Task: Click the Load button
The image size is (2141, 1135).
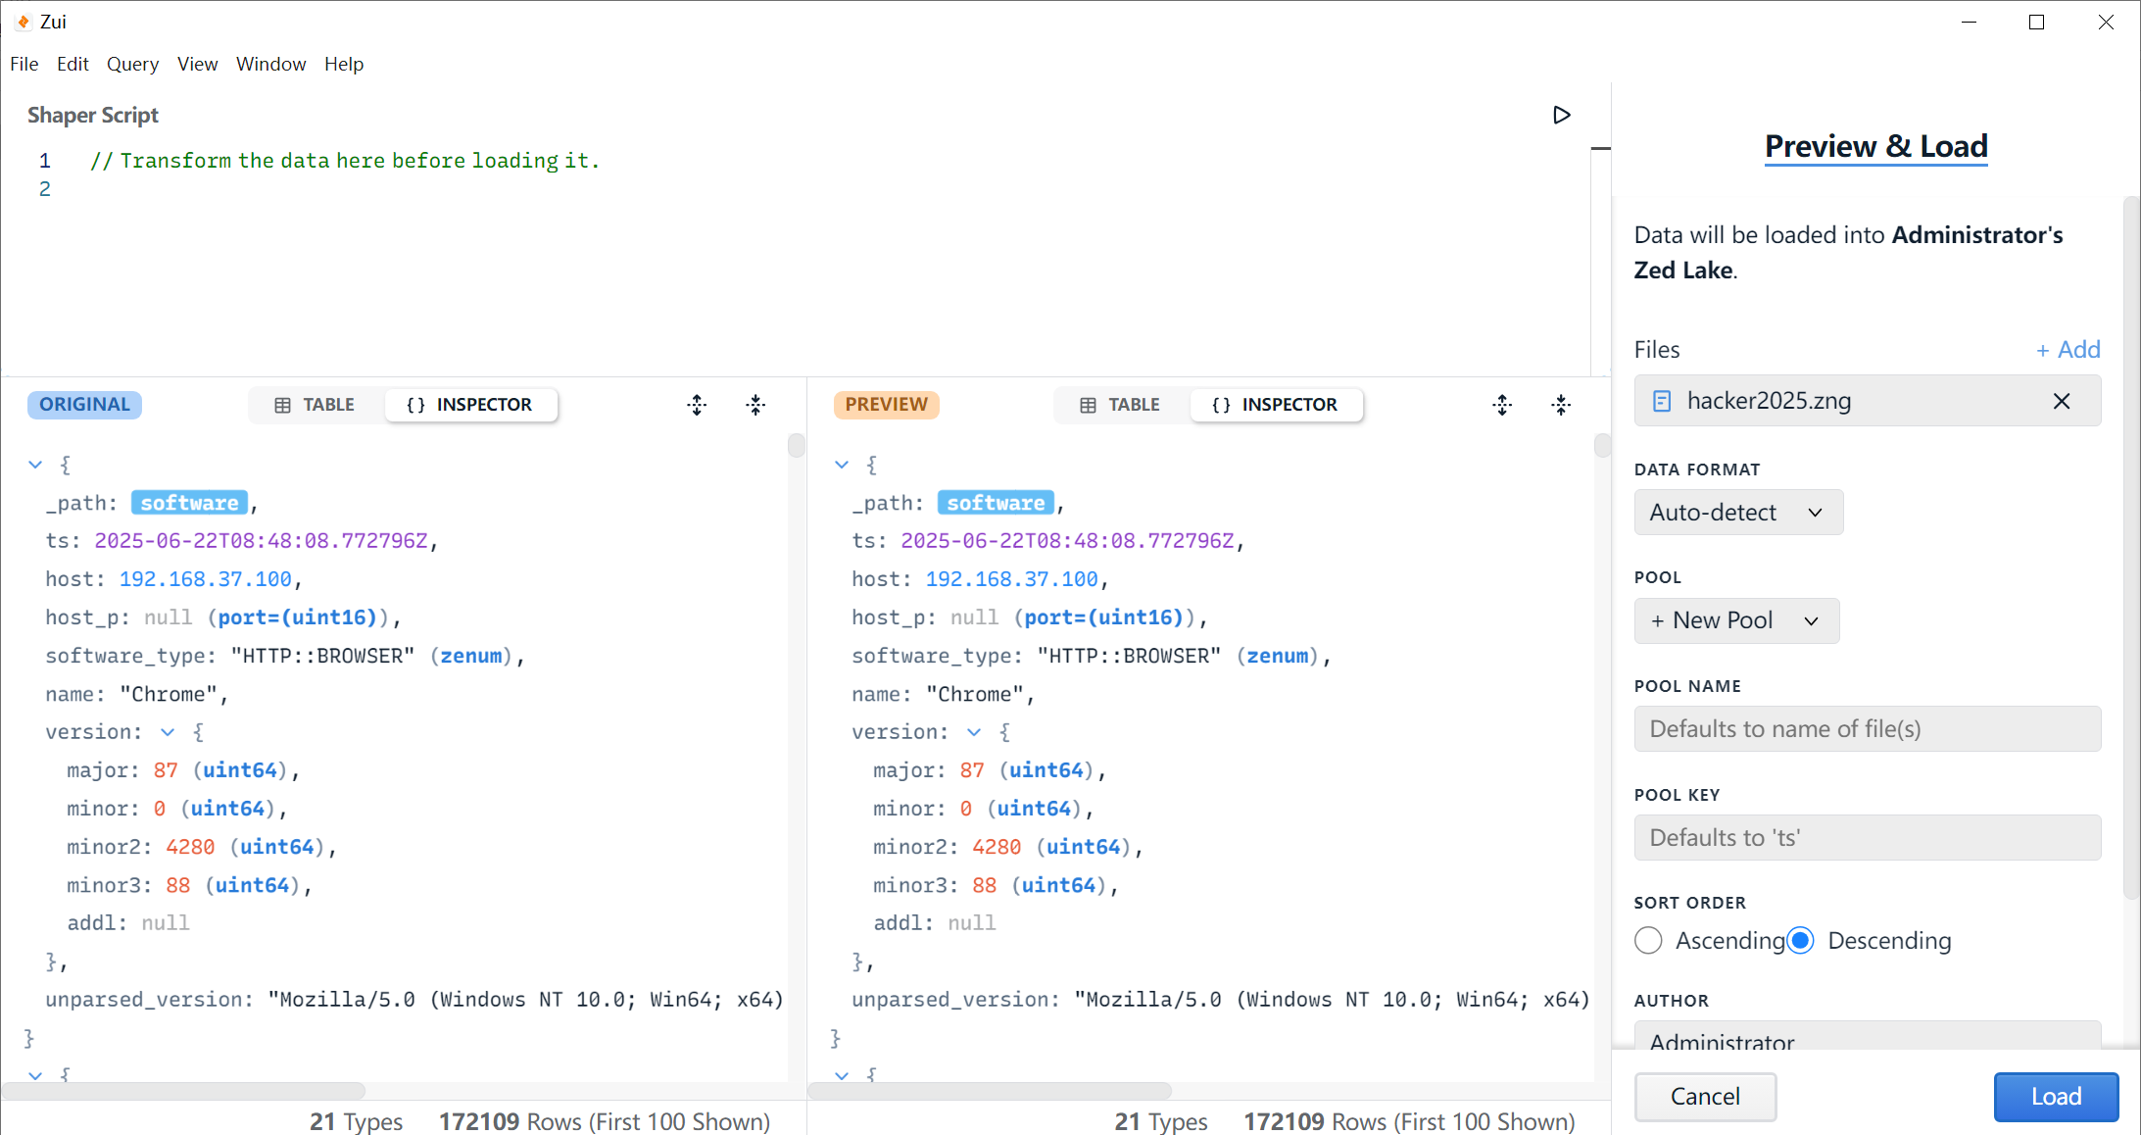Action: click(2055, 1096)
